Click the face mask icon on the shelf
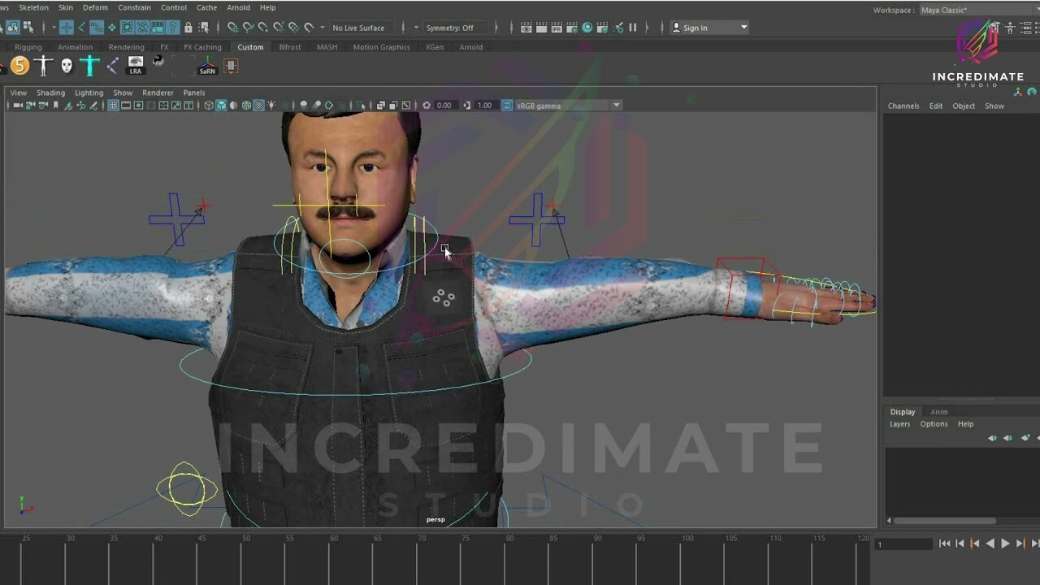The width and height of the screenshot is (1040, 585). point(68,65)
